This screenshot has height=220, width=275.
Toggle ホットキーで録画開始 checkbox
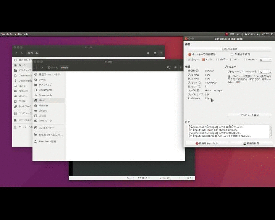[x=189, y=54]
